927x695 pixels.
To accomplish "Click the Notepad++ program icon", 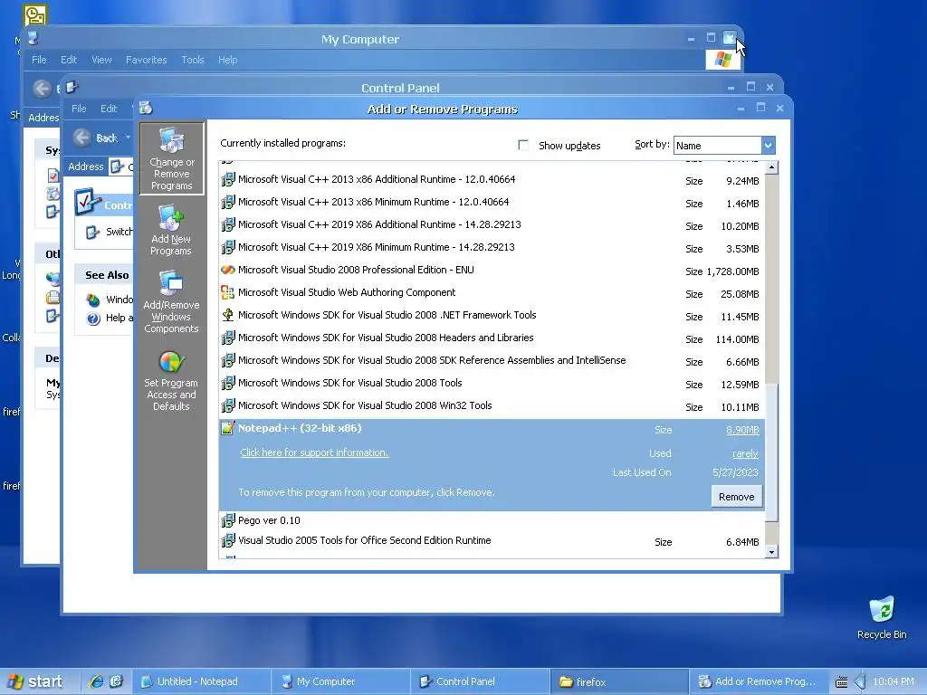I will tap(227, 428).
